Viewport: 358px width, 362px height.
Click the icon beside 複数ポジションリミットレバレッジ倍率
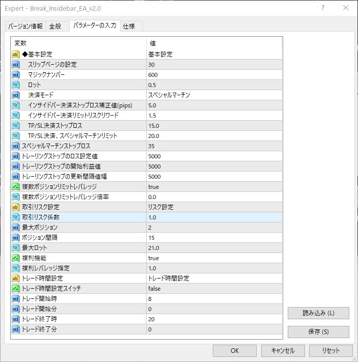click(16, 197)
